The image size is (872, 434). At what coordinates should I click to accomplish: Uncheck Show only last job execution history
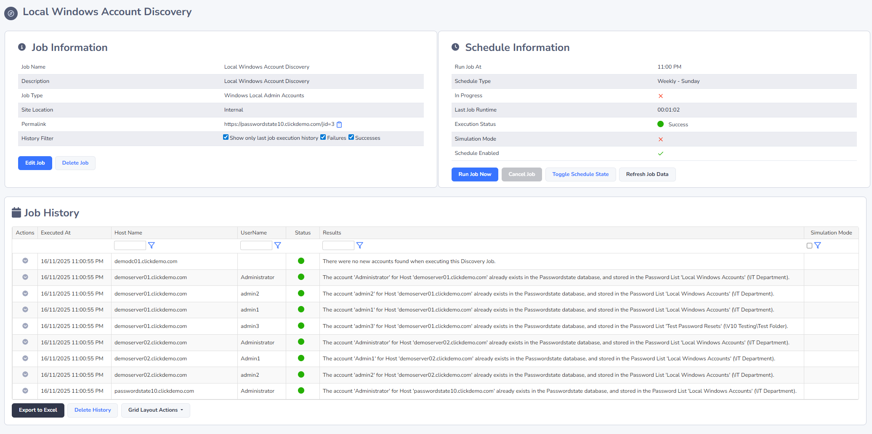[226, 137]
